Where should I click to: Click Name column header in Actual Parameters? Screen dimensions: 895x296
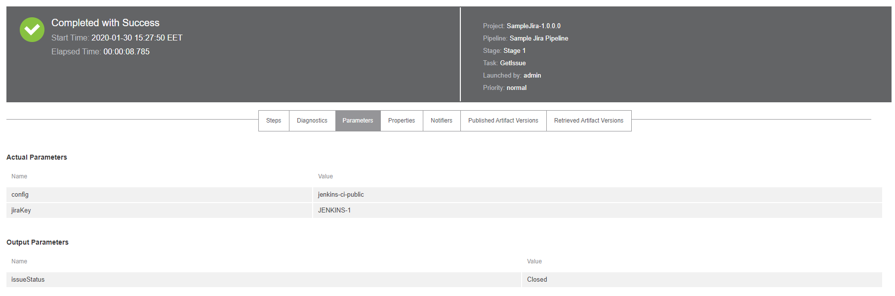(x=19, y=176)
